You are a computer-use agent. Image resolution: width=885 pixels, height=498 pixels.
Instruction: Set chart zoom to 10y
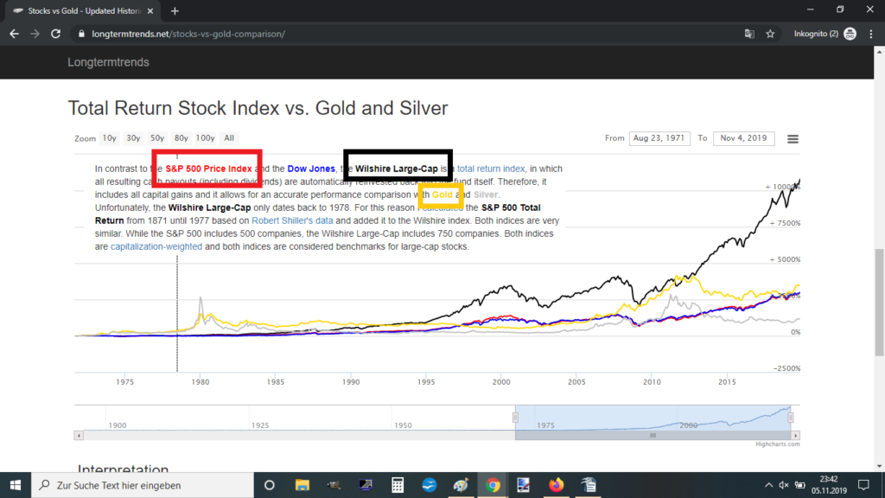[x=110, y=138]
